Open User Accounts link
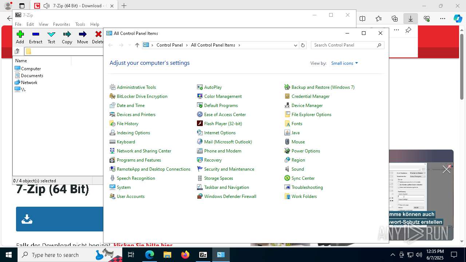 point(131,196)
